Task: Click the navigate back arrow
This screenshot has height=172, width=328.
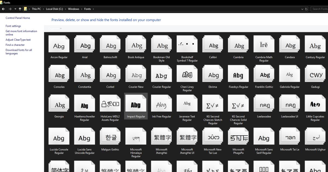Action: pyautogui.click(x=3, y=9)
